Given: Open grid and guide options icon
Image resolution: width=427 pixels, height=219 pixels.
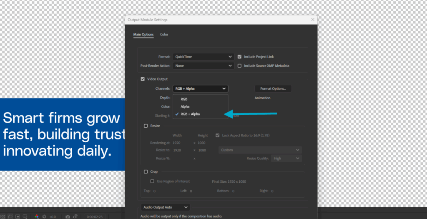Looking at the screenshot, I should [25, 216].
